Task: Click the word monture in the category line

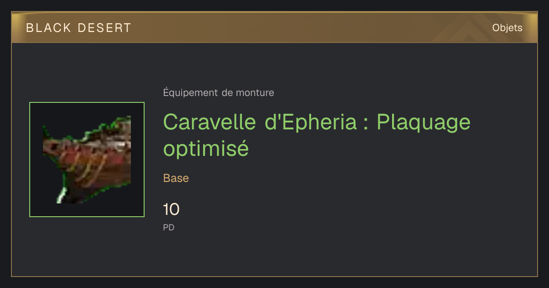Action: (x=255, y=93)
